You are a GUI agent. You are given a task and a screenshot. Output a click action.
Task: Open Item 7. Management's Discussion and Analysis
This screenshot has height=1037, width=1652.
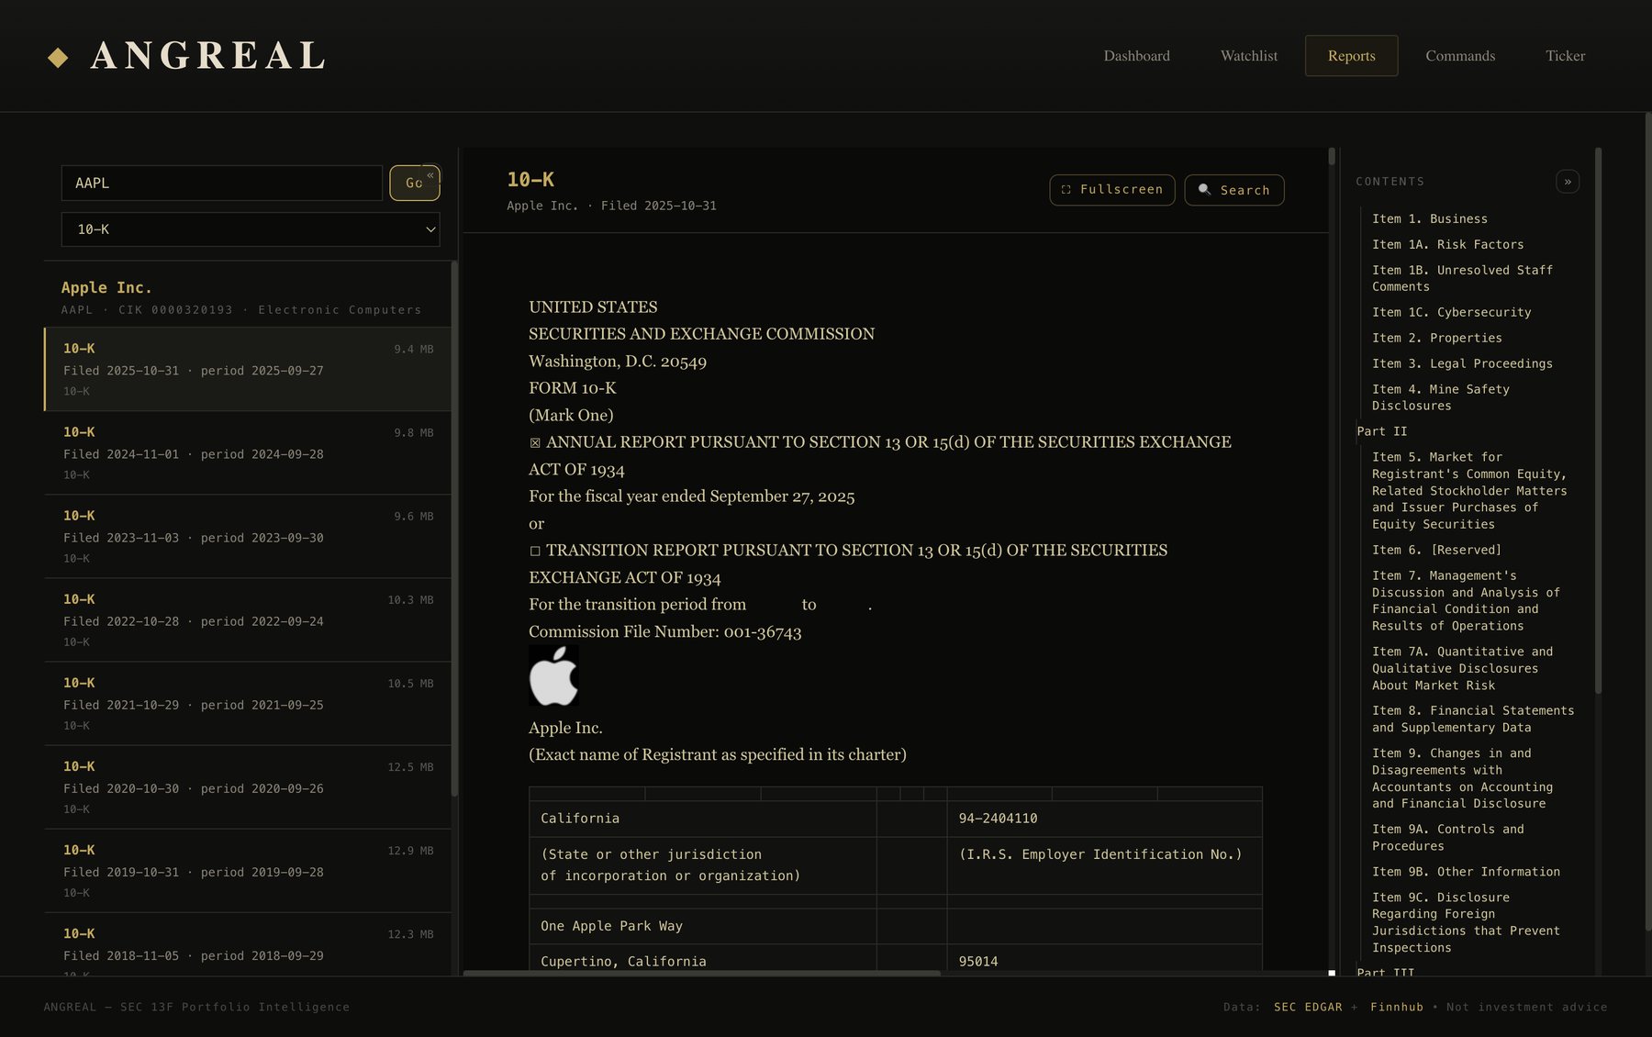pos(1466,601)
